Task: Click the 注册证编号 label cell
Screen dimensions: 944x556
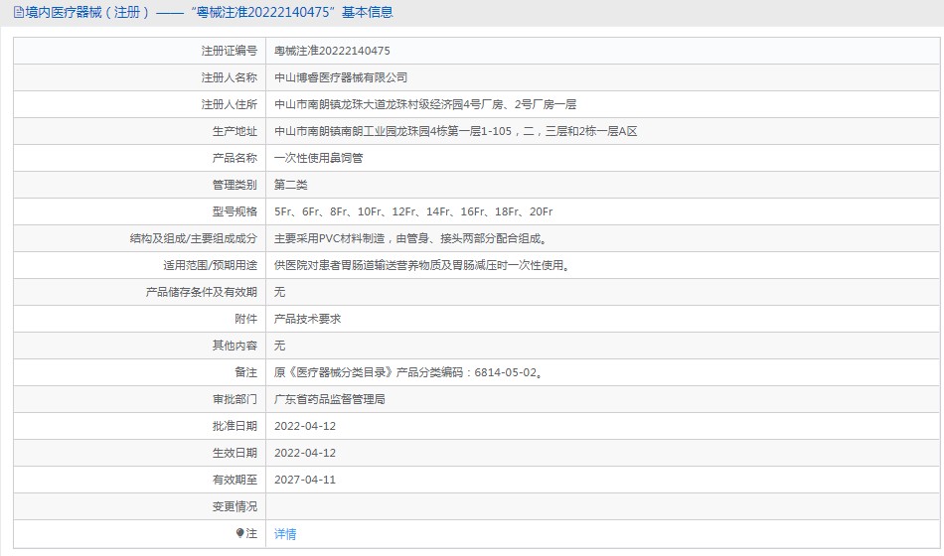Action: [230, 52]
